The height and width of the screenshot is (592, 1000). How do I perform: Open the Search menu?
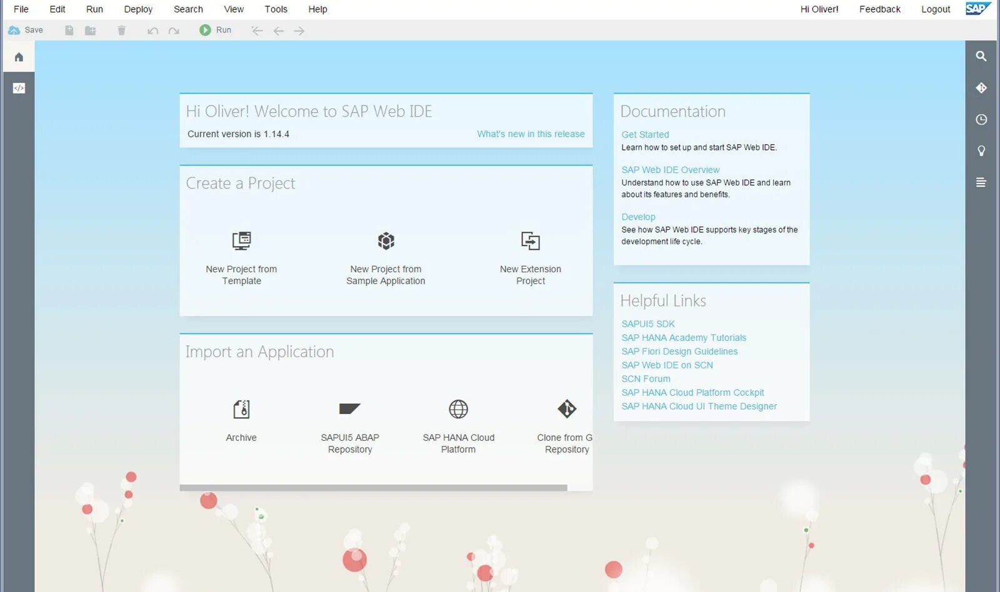[x=188, y=9]
